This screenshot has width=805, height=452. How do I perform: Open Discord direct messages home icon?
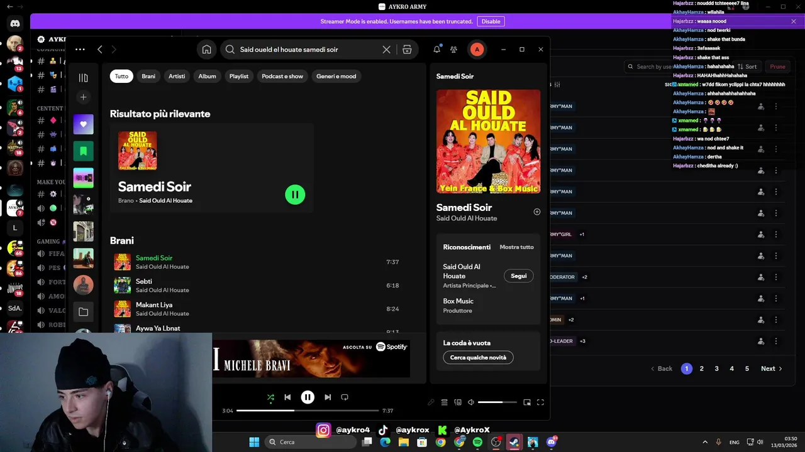(x=15, y=23)
